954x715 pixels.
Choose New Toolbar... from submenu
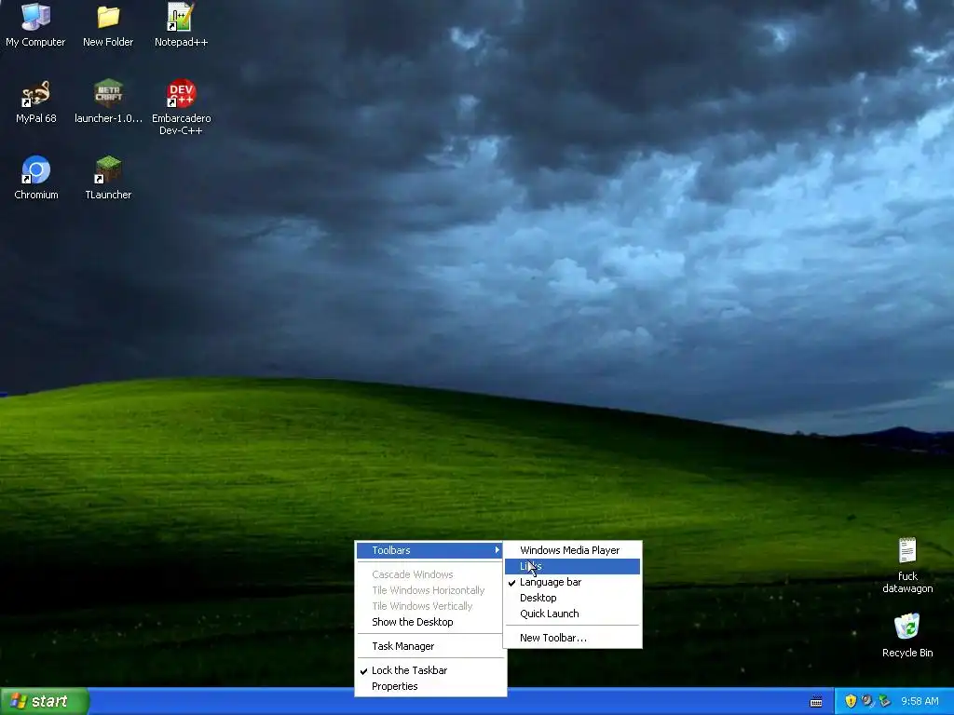pos(573,638)
